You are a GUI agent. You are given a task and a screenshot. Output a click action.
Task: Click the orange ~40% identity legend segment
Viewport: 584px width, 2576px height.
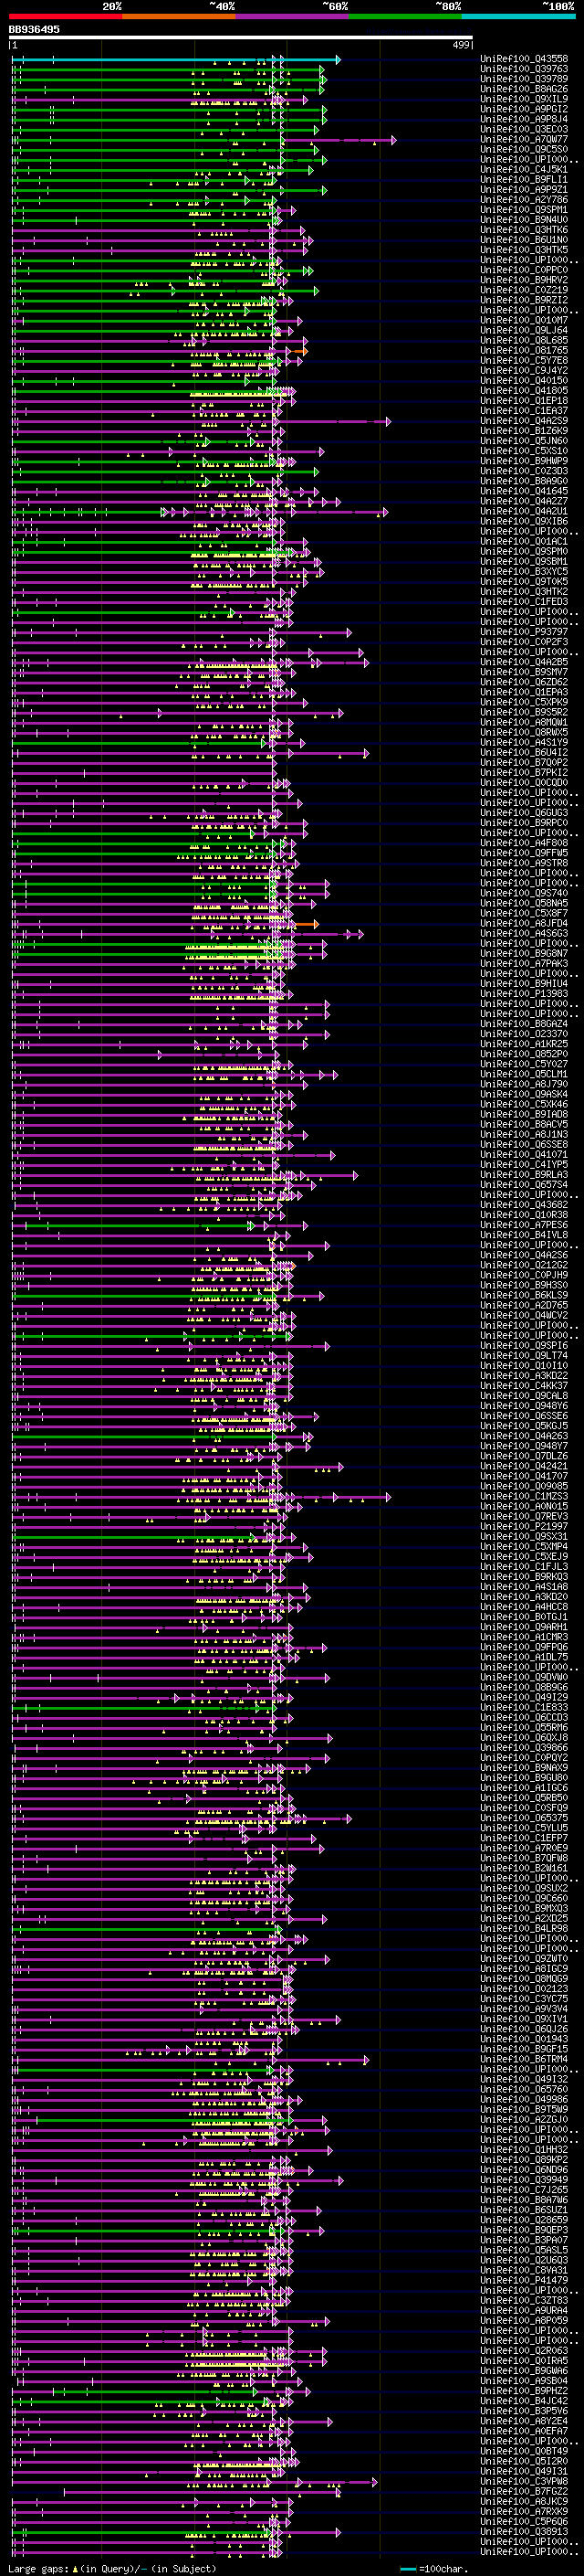[x=179, y=16]
